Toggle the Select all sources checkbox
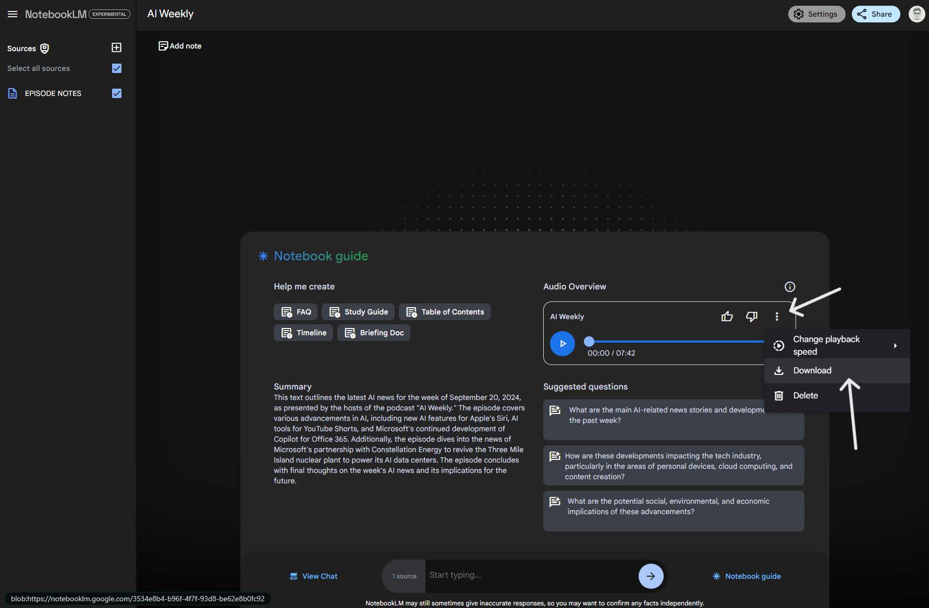Image resolution: width=929 pixels, height=608 pixels. click(117, 68)
